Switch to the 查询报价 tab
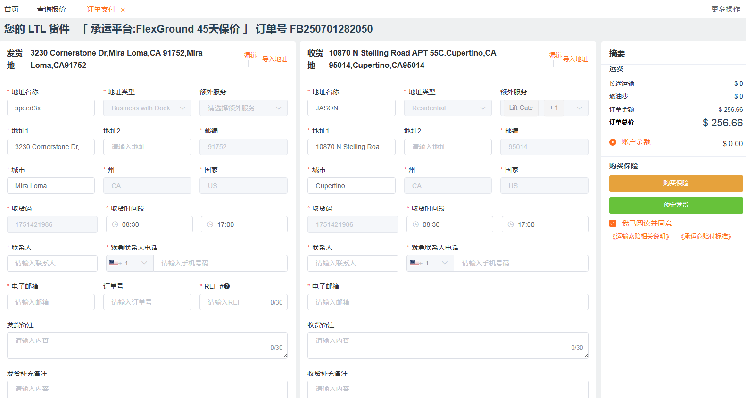The image size is (746, 398). 51,9
